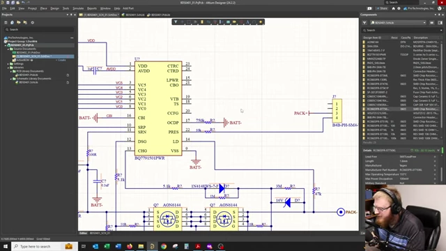
Task: Choose the rectangle select tool in Active Bar
Action: click(x=189, y=22)
